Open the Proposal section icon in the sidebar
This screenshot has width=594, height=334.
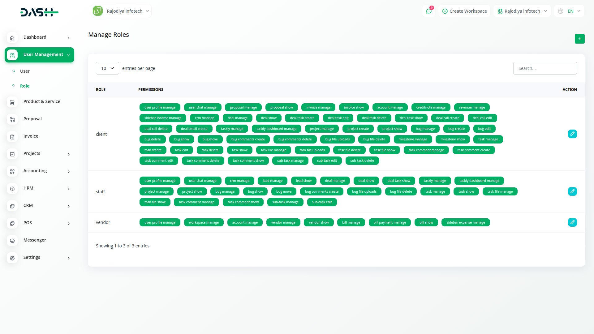(x=12, y=119)
